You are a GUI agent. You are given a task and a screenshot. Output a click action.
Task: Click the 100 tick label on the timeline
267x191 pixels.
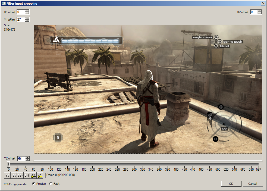coord(51,169)
